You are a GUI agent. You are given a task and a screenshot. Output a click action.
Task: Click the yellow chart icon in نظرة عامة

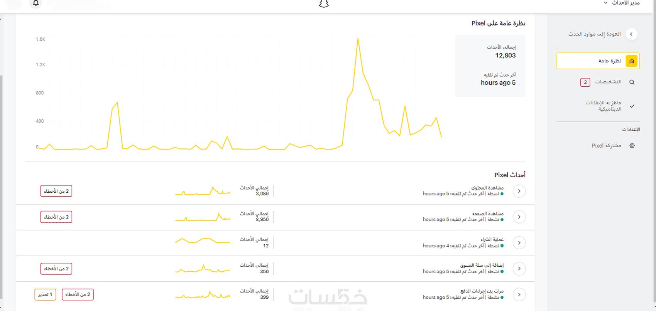pos(631,61)
